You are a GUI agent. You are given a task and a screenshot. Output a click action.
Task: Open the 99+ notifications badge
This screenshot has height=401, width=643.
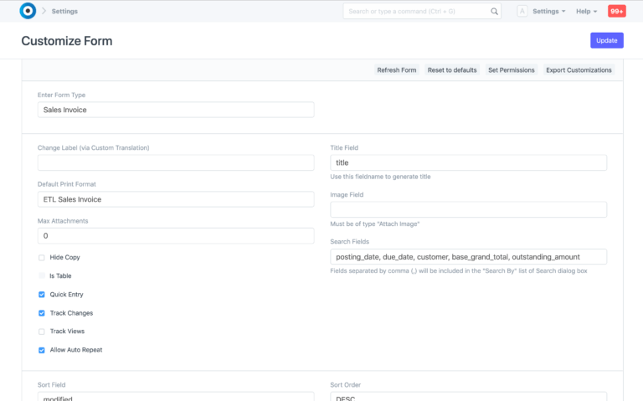point(616,12)
